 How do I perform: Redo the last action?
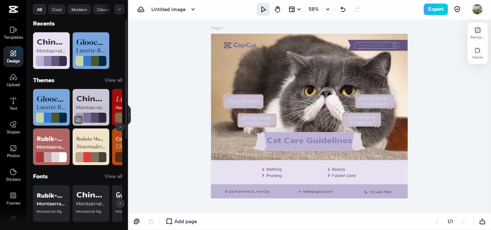(358, 9)
